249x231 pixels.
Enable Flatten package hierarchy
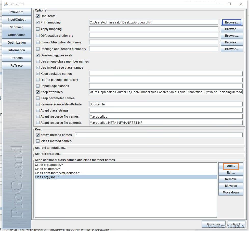tap(38, 80)
